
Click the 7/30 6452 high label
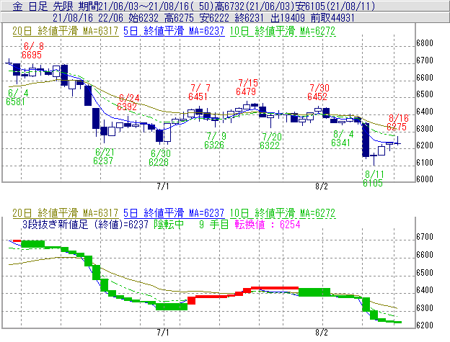click(x=318, y=92)
